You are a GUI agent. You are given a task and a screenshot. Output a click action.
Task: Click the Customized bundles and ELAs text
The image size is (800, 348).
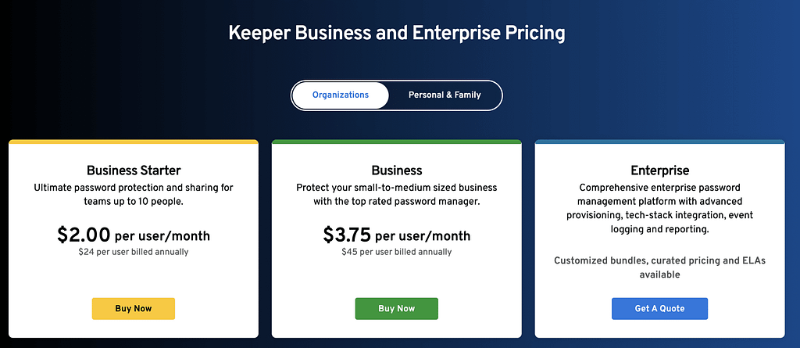coord(659,267)
